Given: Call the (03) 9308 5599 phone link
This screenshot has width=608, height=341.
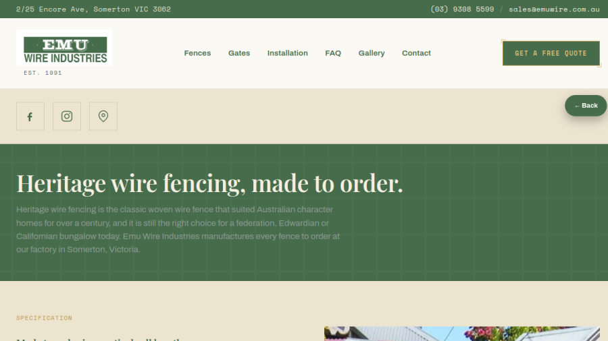Looking at the screenshot, I should [462, 9].
